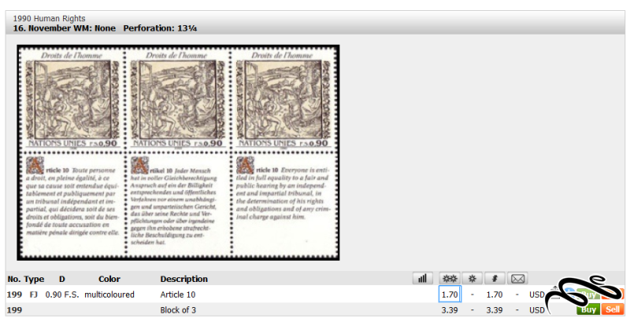
Task: Click the USD currency in the Block of 3 row
Action: pos(537,310)
